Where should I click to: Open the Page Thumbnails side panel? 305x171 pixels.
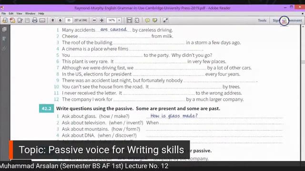(x=4, y=29)
